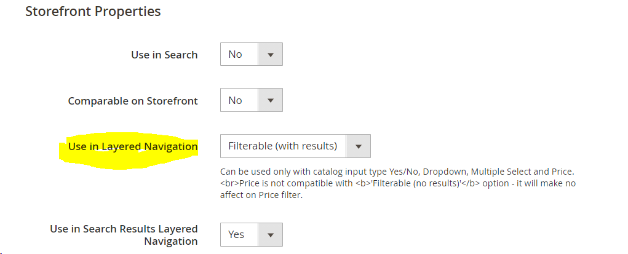Click the Comparable on Storefront 'No' value

[x=236, y=100]
